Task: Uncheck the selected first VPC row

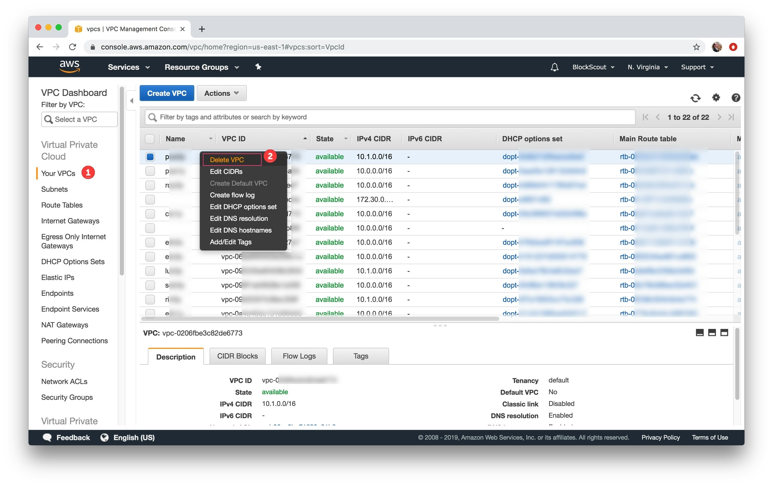Action: click(150, 157)
